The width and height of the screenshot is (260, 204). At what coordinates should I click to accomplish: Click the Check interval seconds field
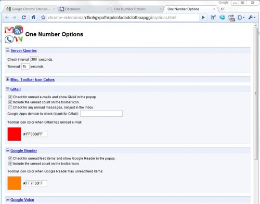tap(34, 59)
